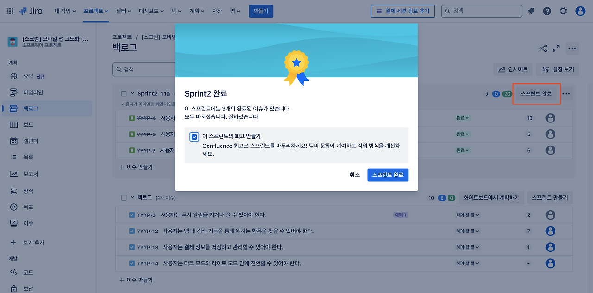Click 스프린트 완료 in the Sprint2 dialog

387,175
